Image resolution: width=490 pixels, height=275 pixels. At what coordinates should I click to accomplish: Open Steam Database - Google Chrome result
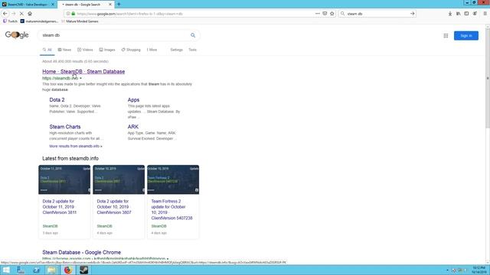coord(82,252)
